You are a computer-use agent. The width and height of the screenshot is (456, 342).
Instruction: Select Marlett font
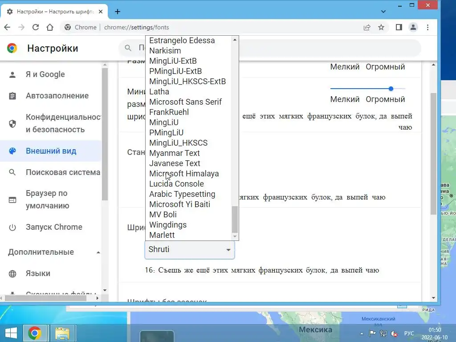click(188, 235)
